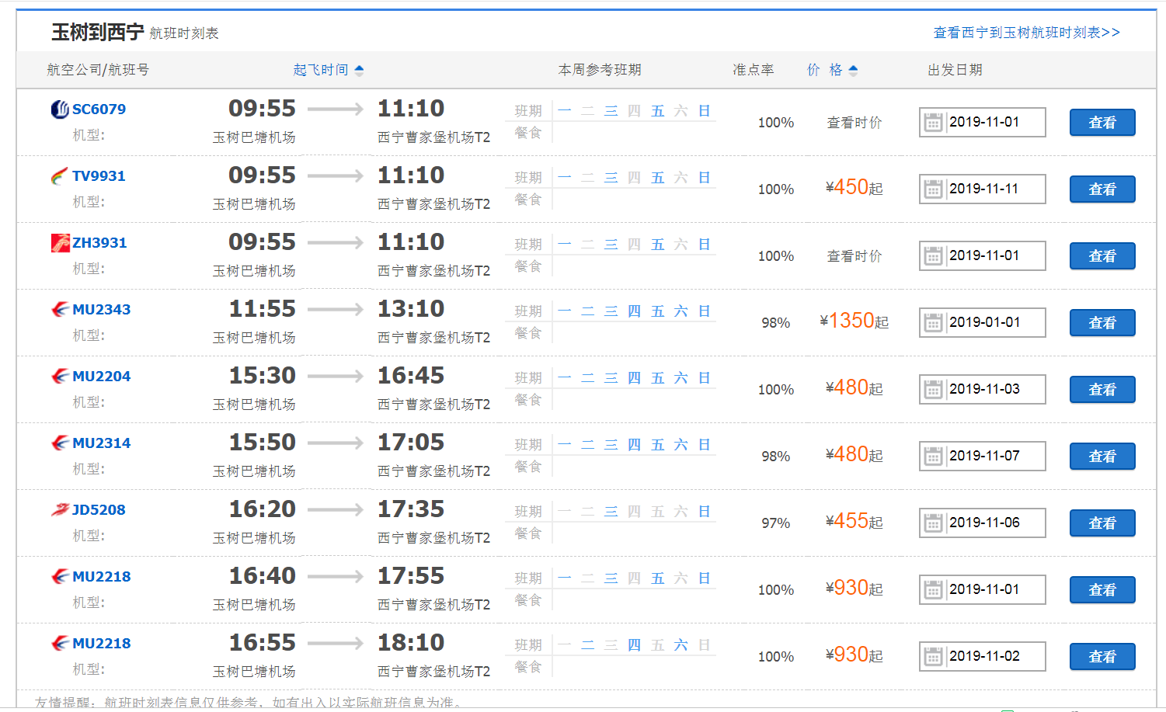Click 查看 button for MU2204 row
Image resolution: width=1166 pixels, height=712 pixels.
coord(1102,390)
